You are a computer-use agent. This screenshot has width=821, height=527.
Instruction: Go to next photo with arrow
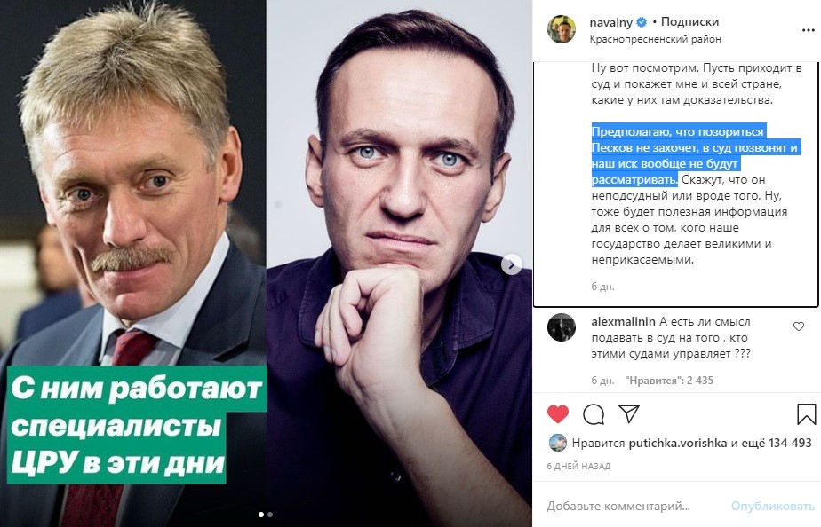click(x=512, y=264)
